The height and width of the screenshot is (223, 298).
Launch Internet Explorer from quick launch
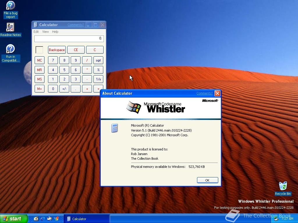click(x=42, y=219)
